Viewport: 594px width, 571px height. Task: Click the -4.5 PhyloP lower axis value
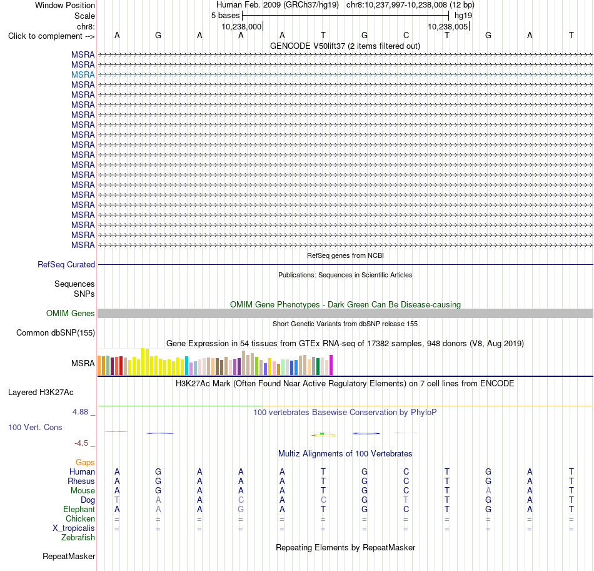click(81, 443)
